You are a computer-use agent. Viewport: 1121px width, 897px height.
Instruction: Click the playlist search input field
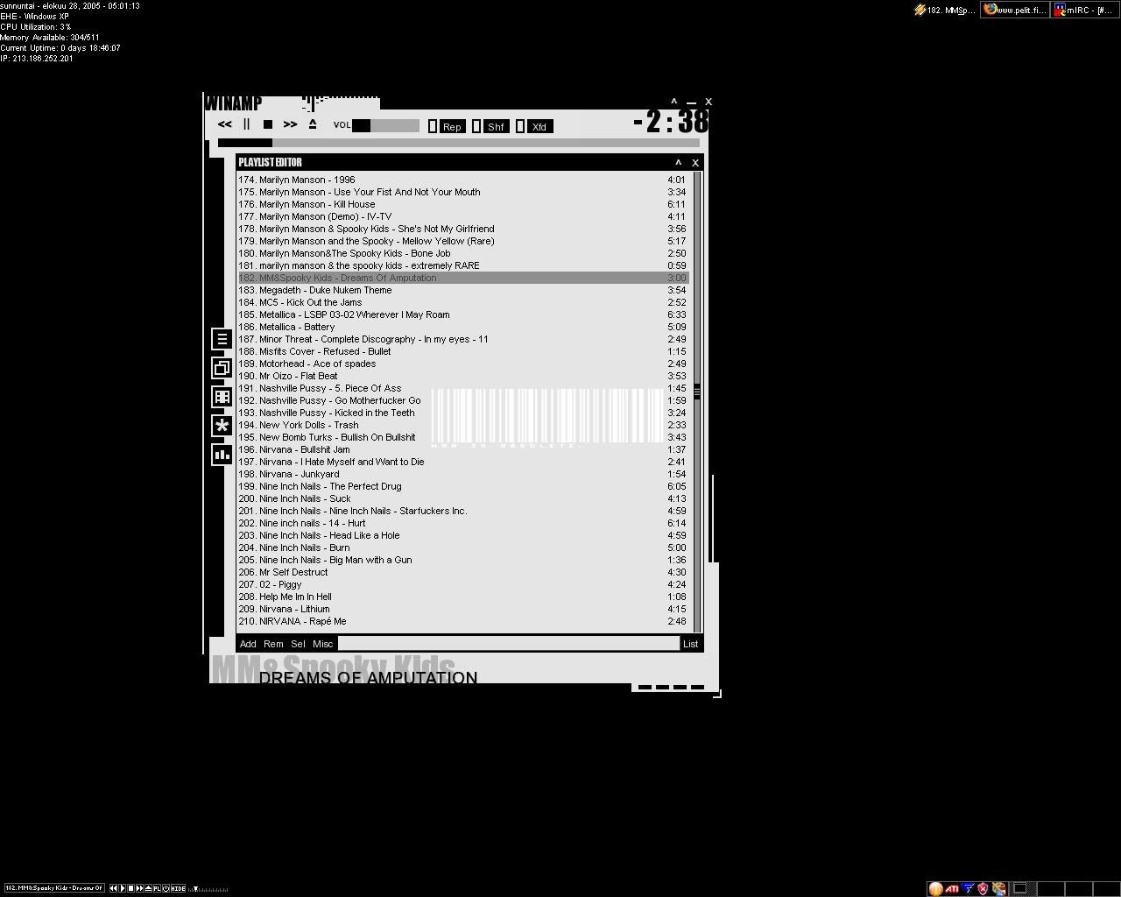(509, 644)
